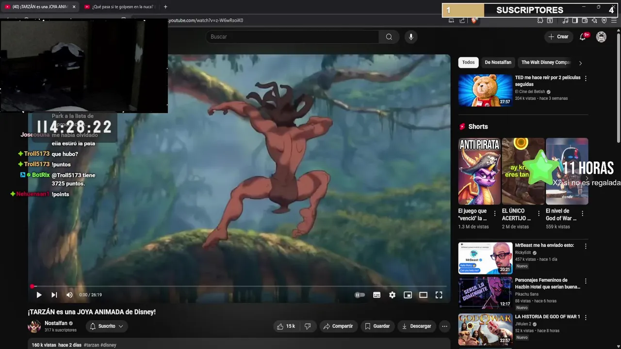Click the Nostalfan channel avatar

[x=34, y=326]
